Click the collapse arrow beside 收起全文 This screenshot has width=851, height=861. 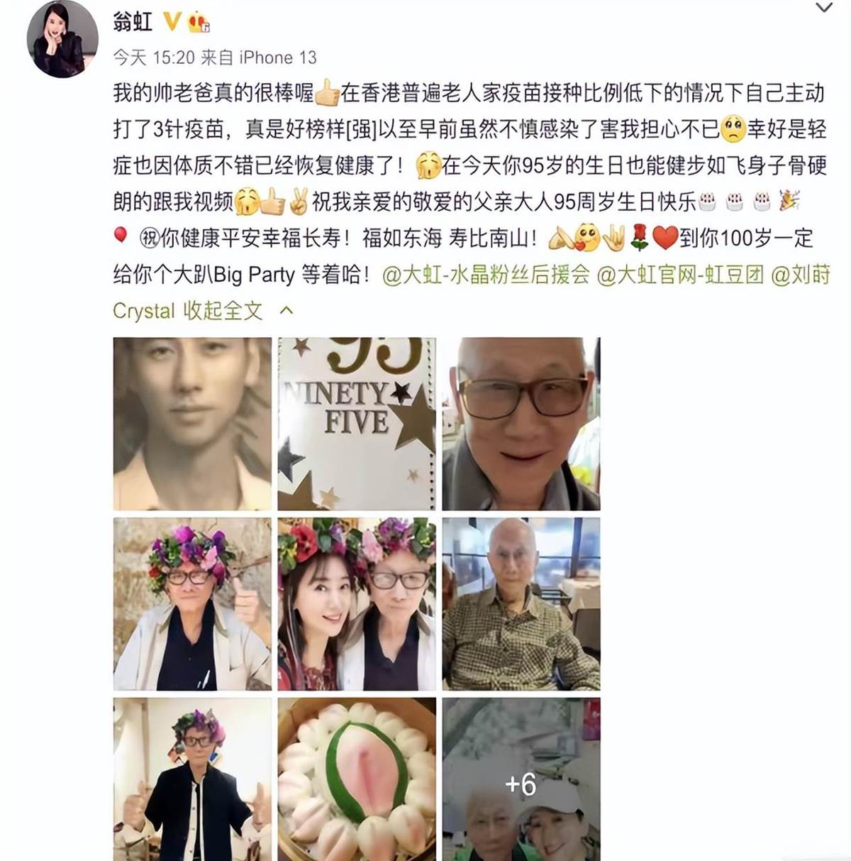287,311
